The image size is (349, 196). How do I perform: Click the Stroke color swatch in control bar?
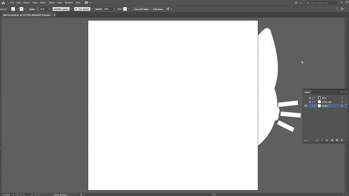(x=21, y=9)
